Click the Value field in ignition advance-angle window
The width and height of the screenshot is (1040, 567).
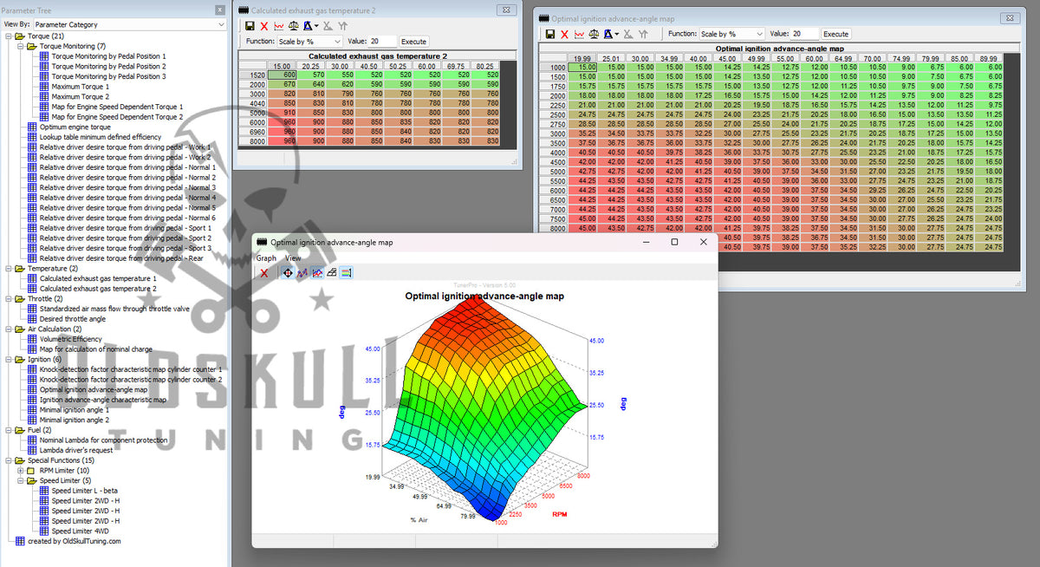pyautogui.click(x=804, y=34)
